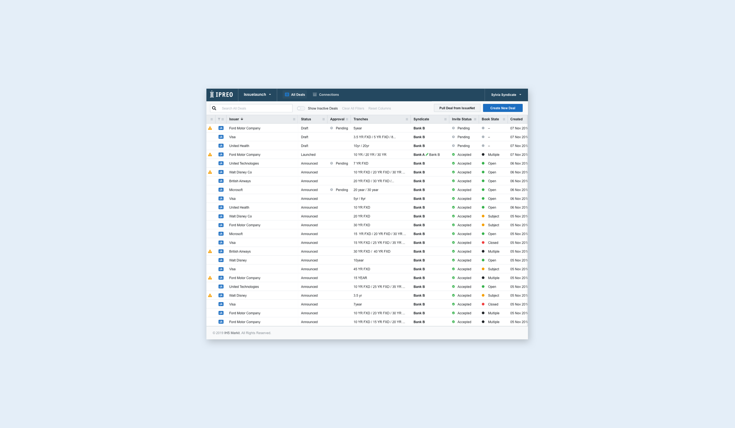Select the "5yr / 8yr" tranches cell
Image resolution: width=735 pixels, height=428 pixels.
360,199
